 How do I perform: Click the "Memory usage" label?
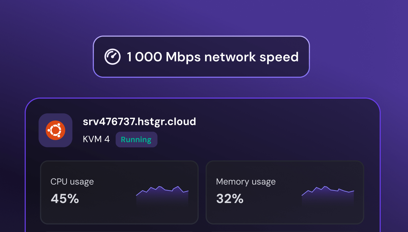tap(246, 182)
